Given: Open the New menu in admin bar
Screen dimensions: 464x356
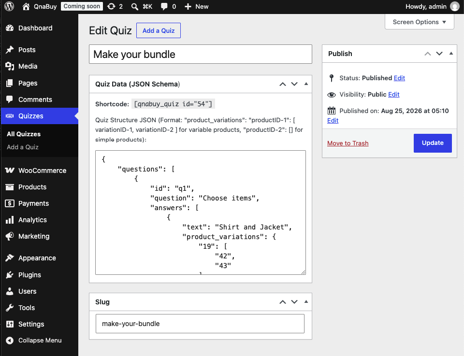Looking at the screenshot, I should tap(197, 6).
